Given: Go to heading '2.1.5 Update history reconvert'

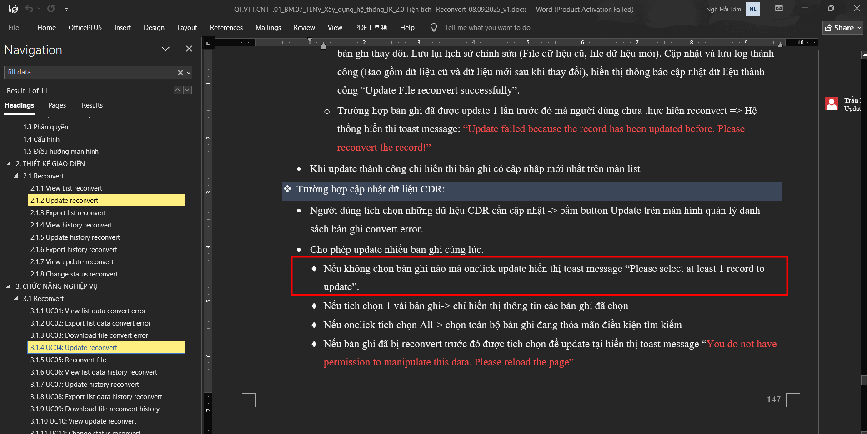Looking at the screenshot, I should point(75,237).
